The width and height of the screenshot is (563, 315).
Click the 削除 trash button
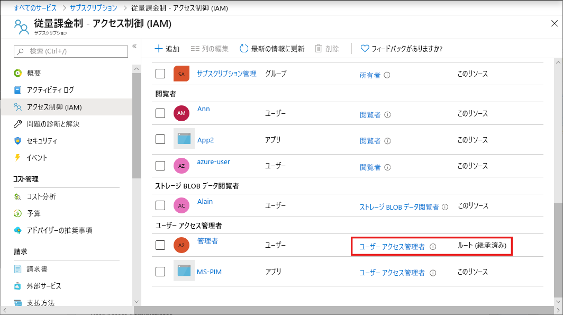point(327,49)
